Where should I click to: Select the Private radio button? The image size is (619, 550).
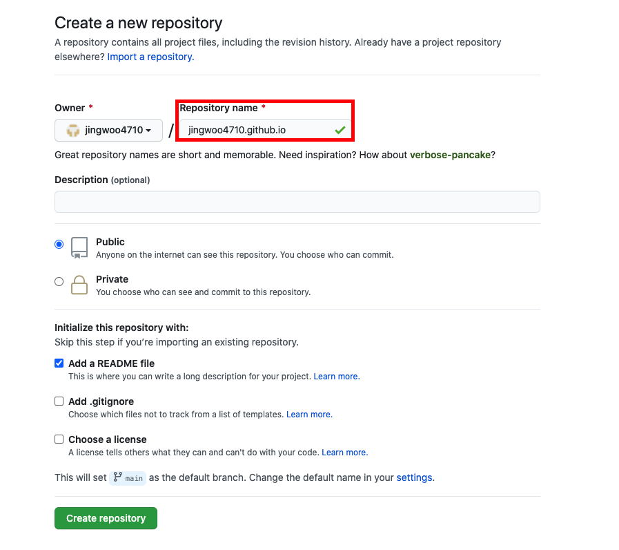coord(59,281)
